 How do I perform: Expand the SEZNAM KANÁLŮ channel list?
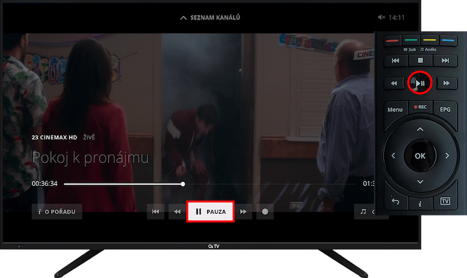tap(210, 17)
